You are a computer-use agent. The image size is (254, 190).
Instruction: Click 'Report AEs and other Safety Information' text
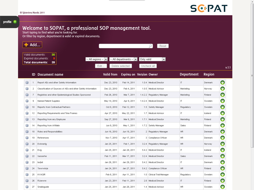pos(57,83)
